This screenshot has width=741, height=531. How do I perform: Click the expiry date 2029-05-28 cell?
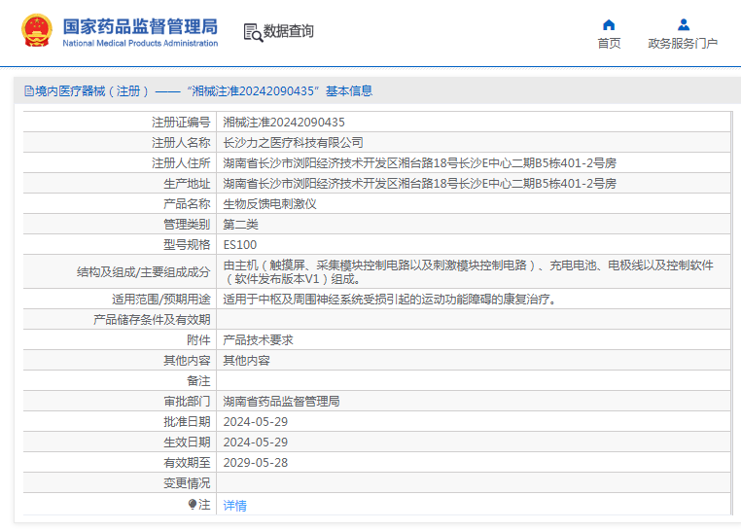474,463
